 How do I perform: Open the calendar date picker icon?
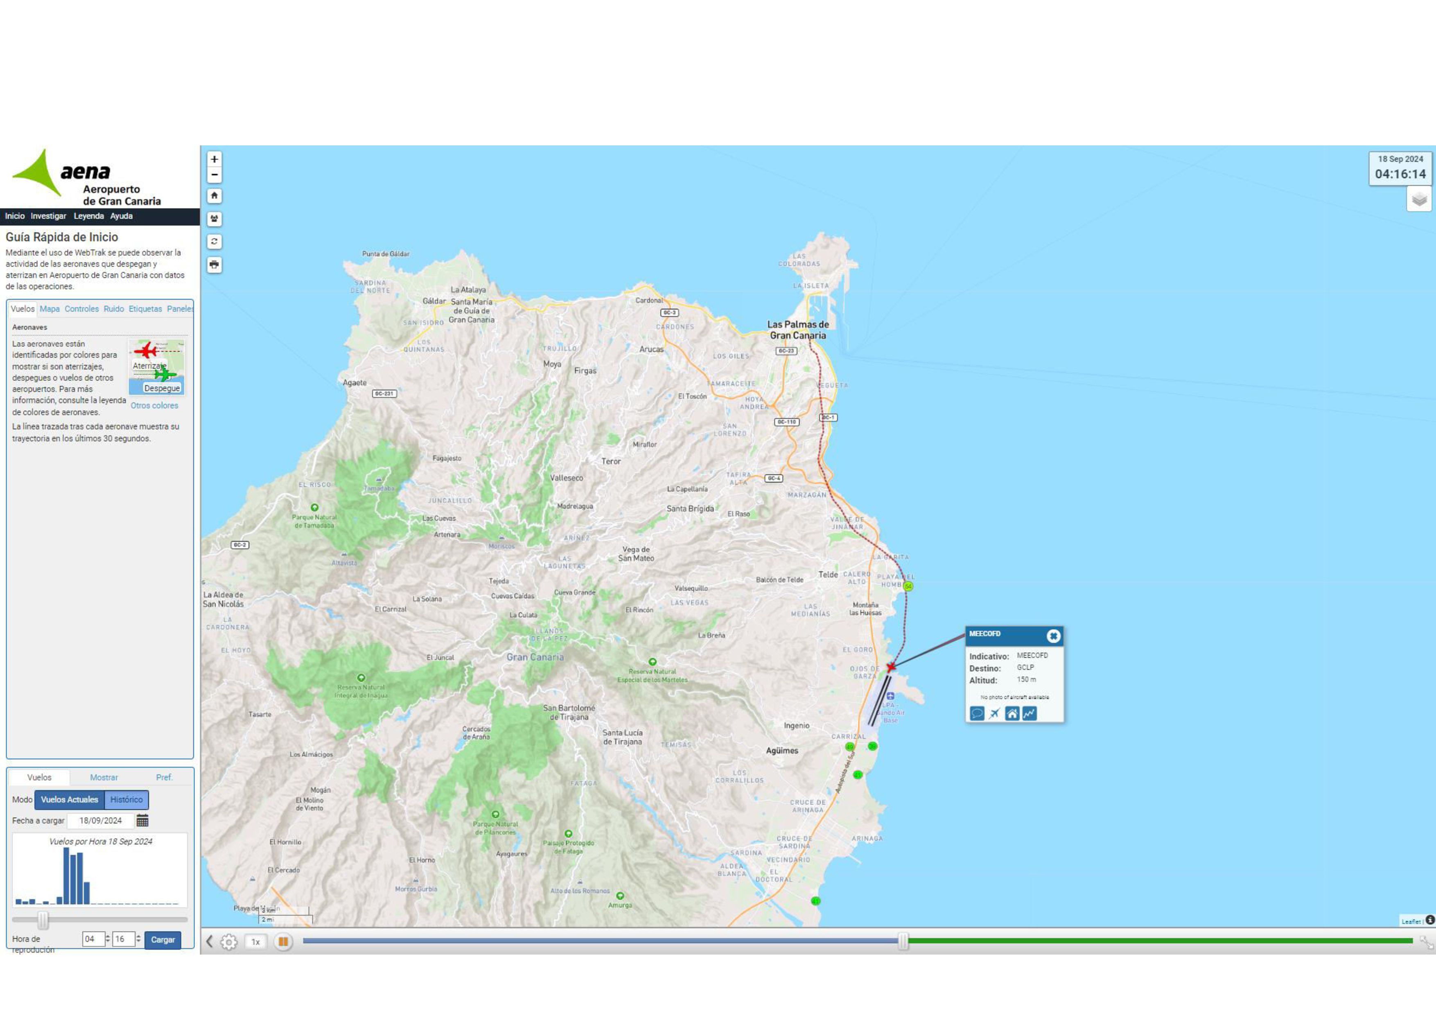(x=142, y=820)
